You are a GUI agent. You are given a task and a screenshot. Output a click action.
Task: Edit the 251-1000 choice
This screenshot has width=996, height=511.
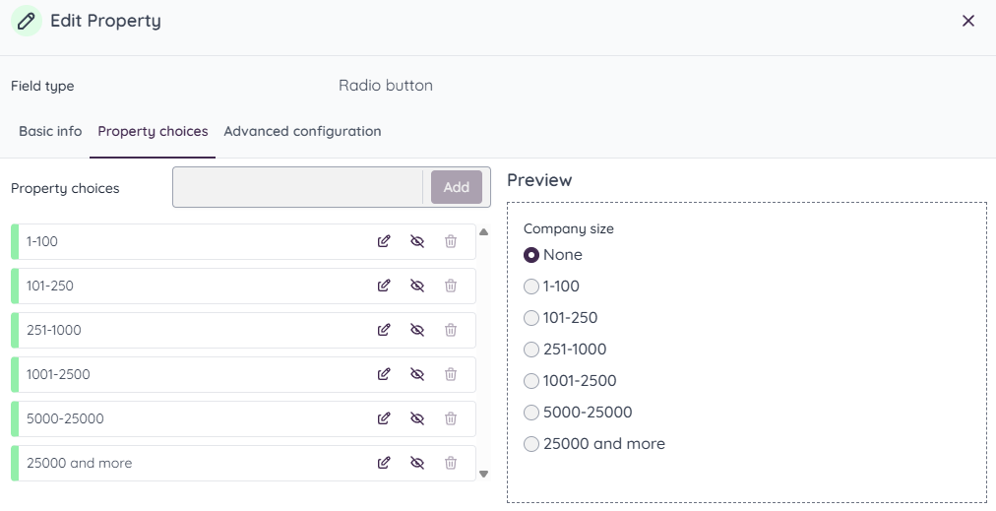(384, 330)
